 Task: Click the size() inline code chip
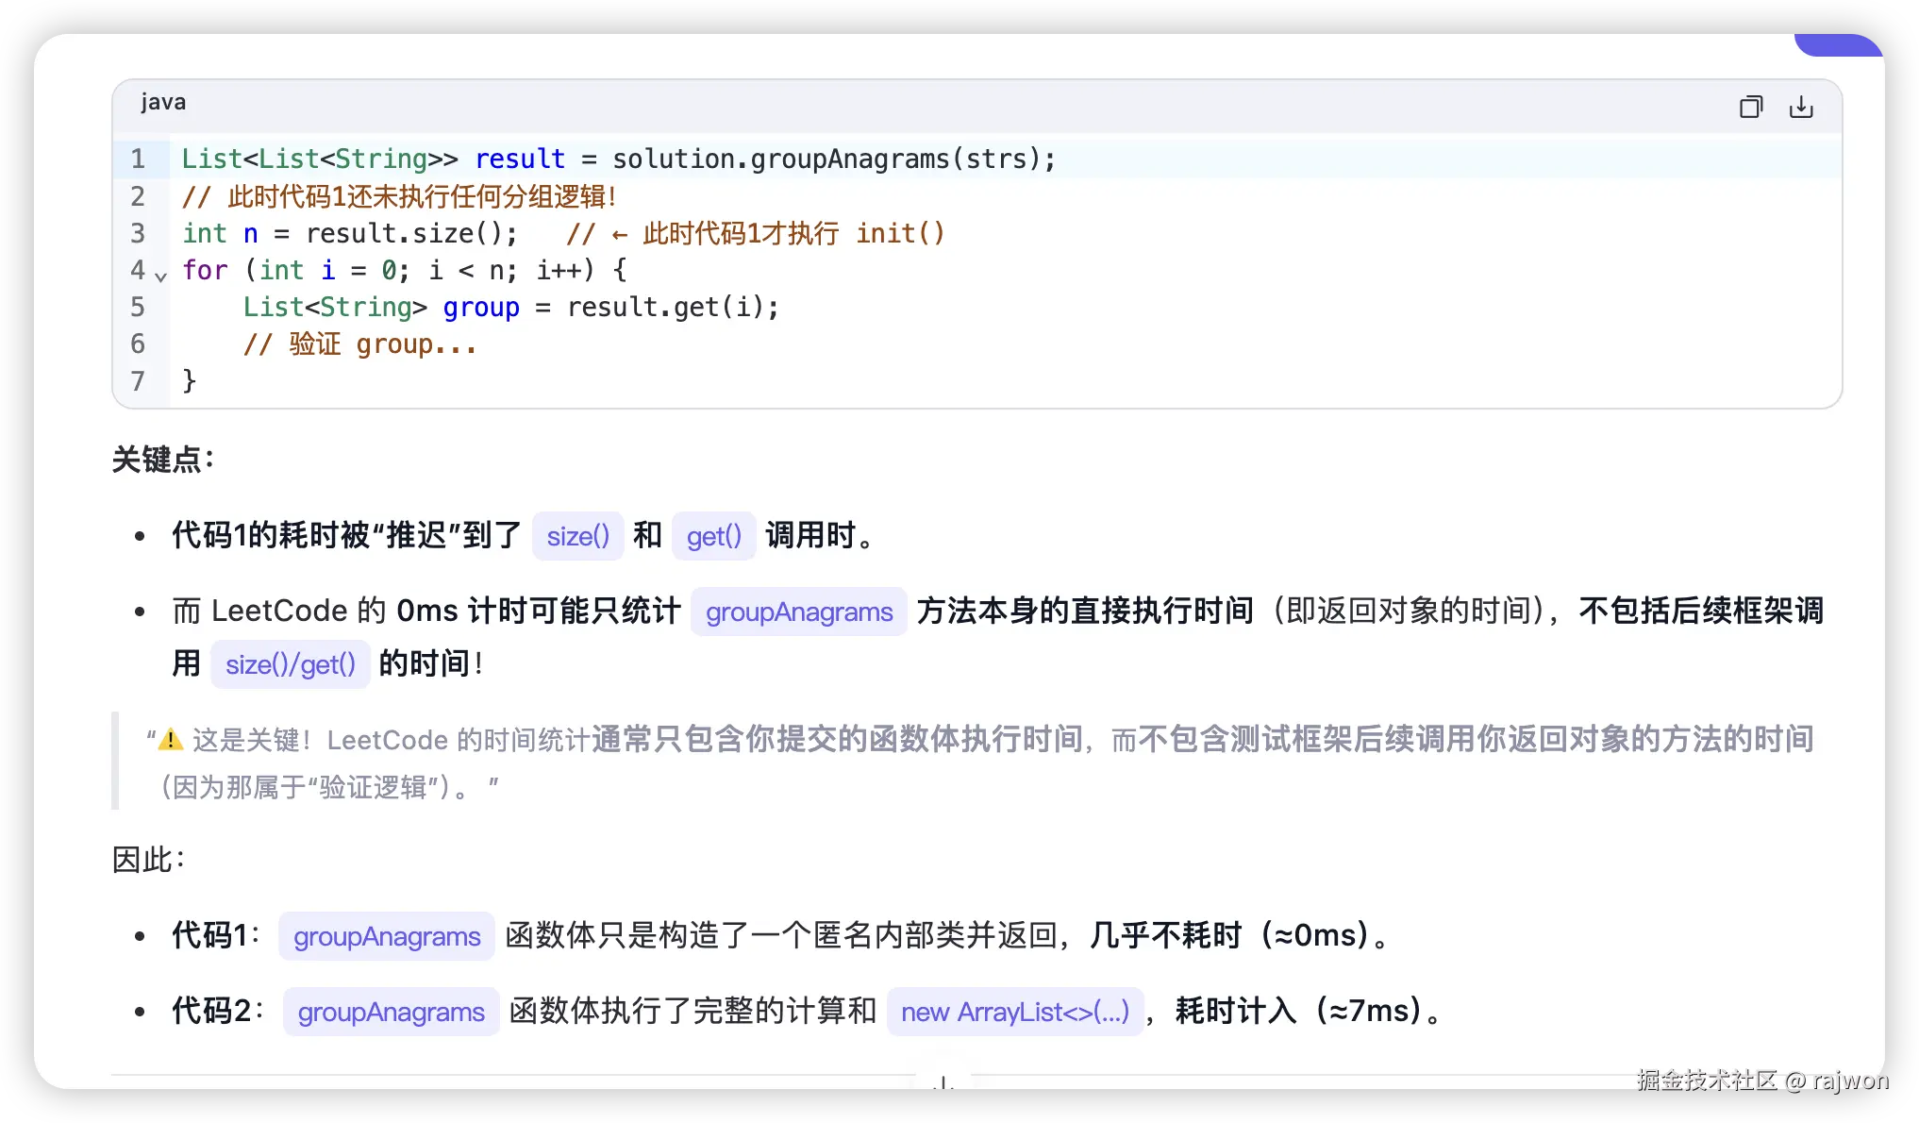[577, 536]
